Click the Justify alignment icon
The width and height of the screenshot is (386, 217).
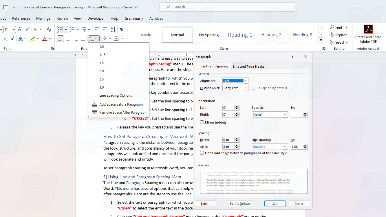(83, 39)
